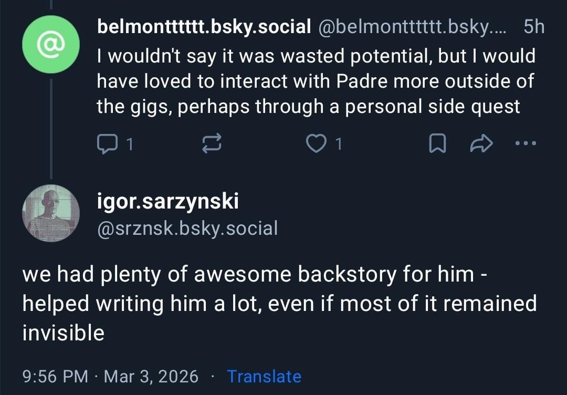Click the reply count number beside the bubble
567x395 pixels.
click(x=130, y=144)
